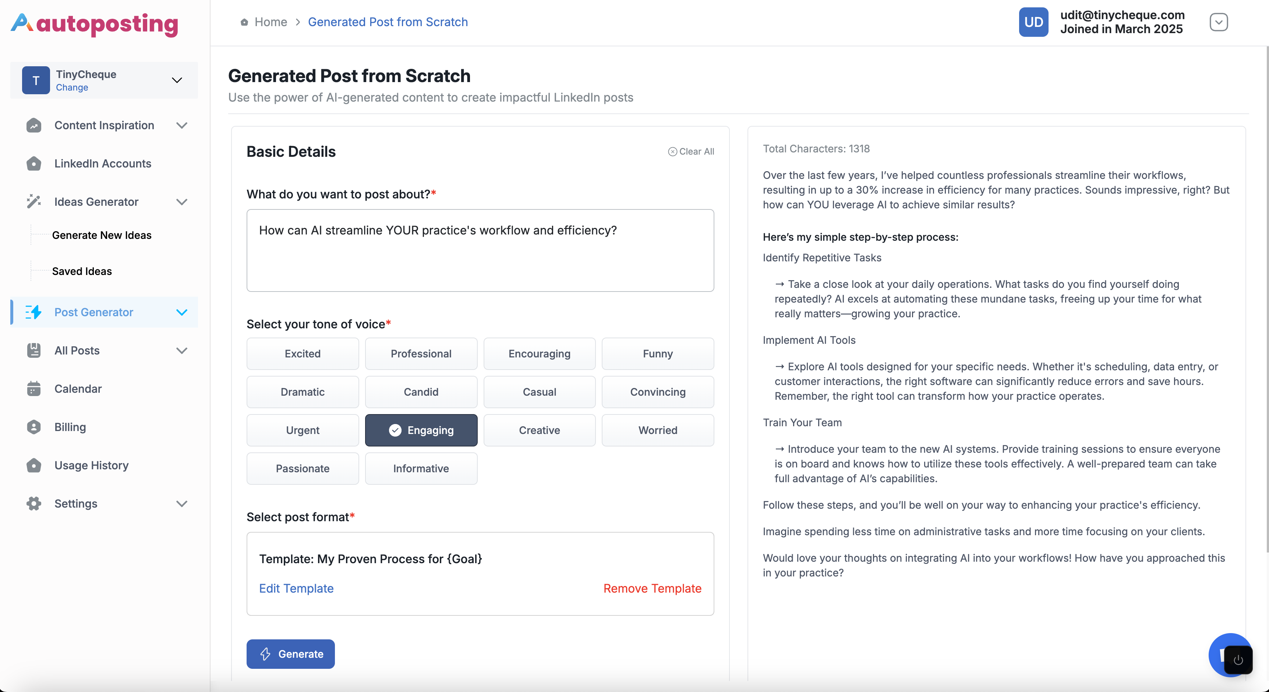
Task: Go to Saved Ideas in sidebar
Action: [82, 271]
